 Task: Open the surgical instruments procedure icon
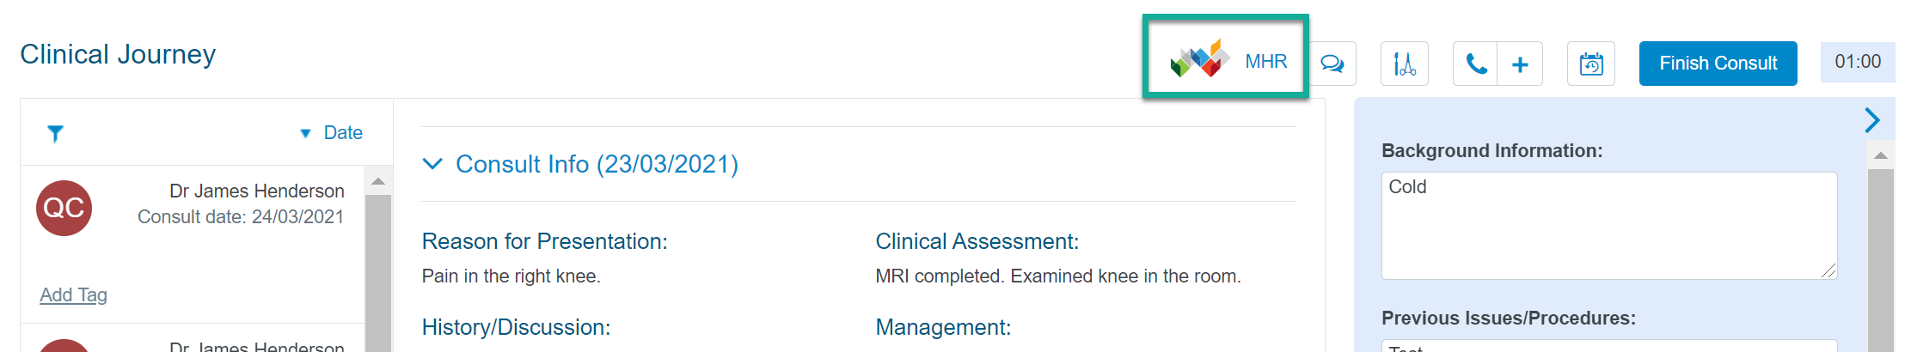[1405, 64]
